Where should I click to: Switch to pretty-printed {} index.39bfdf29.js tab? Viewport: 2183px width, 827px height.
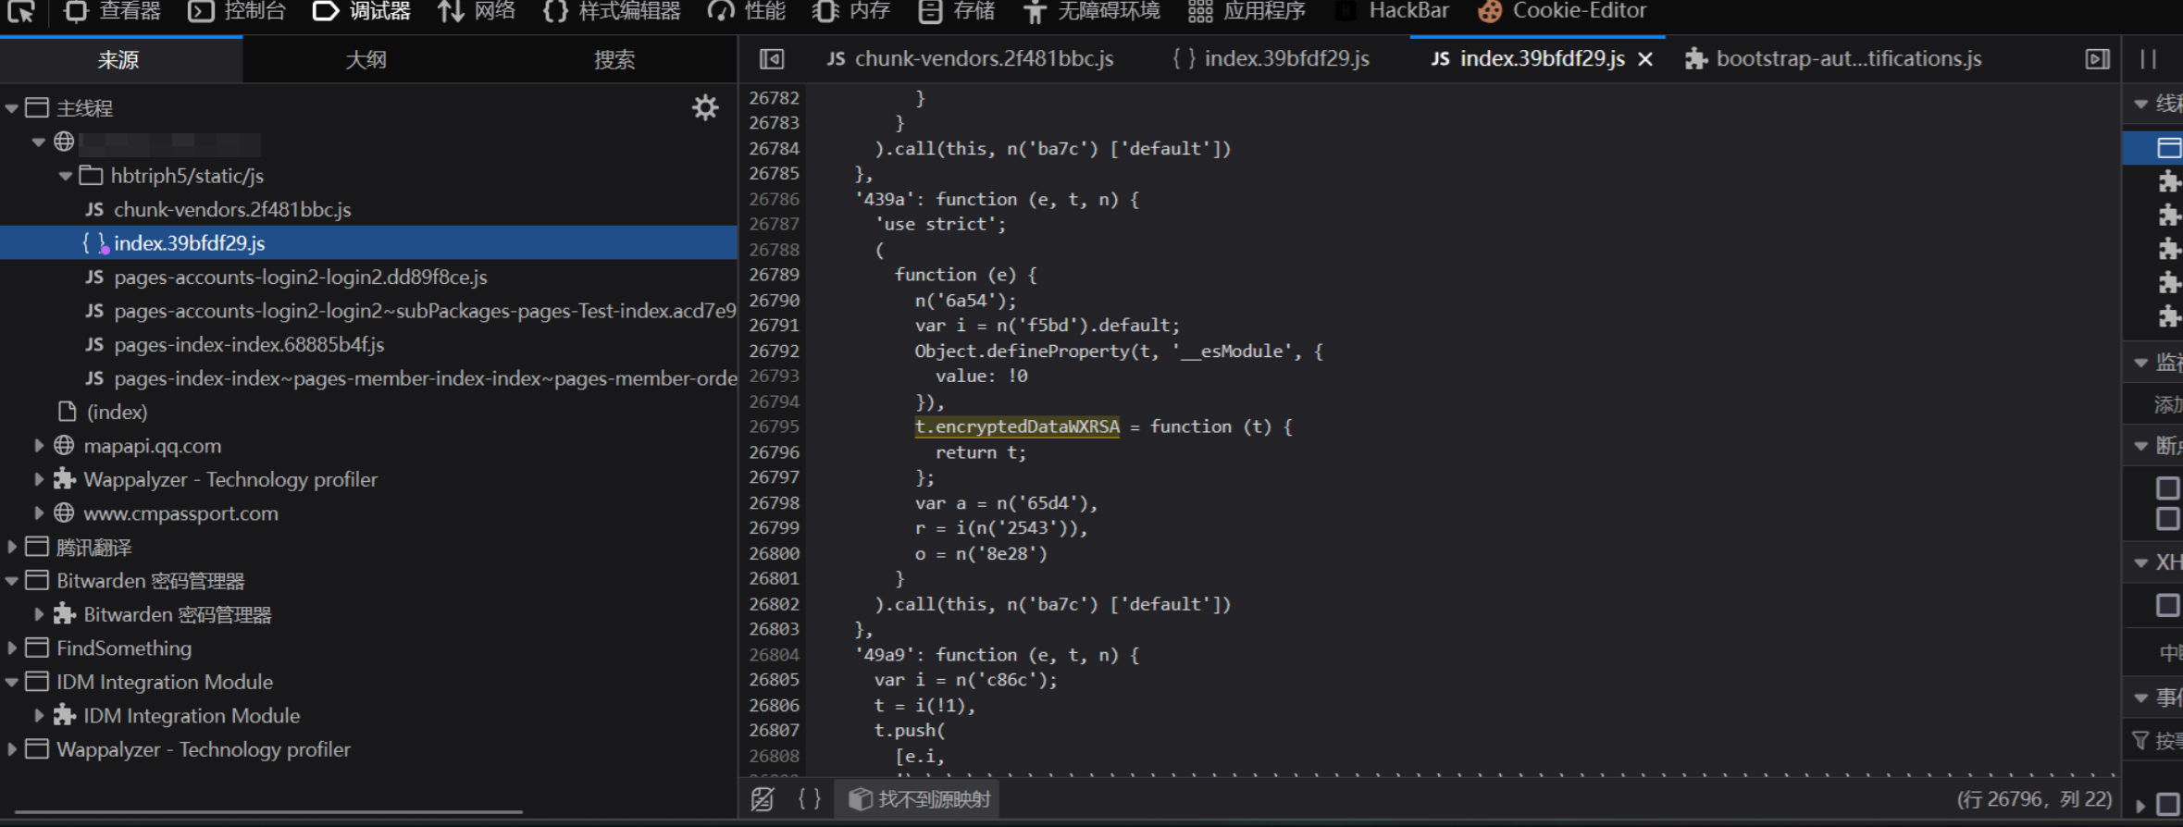point(1271,59)
